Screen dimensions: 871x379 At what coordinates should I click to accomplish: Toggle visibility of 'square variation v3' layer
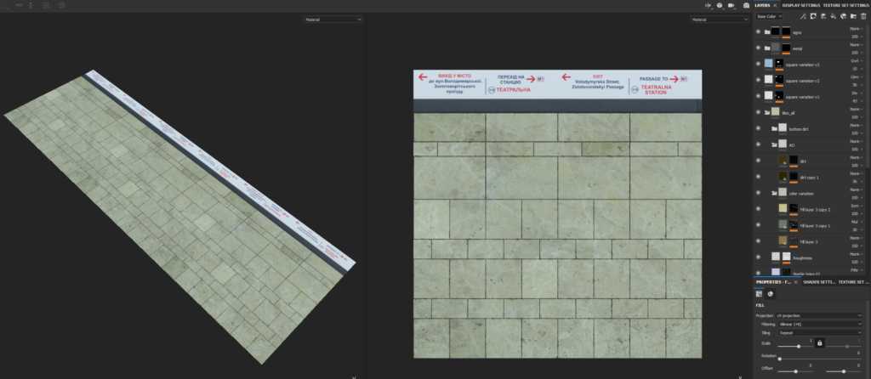tap(758, 64)
